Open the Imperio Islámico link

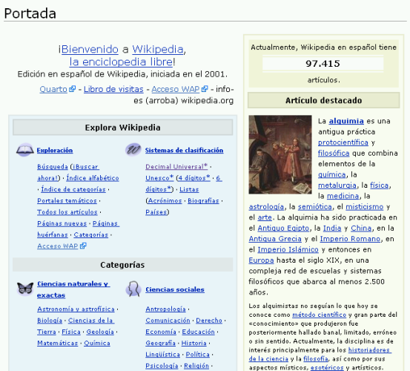[x=288, y=250]
